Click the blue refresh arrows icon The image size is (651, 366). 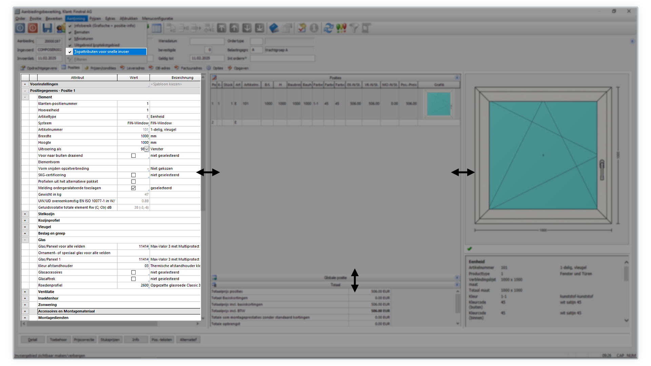coord(328,28)
